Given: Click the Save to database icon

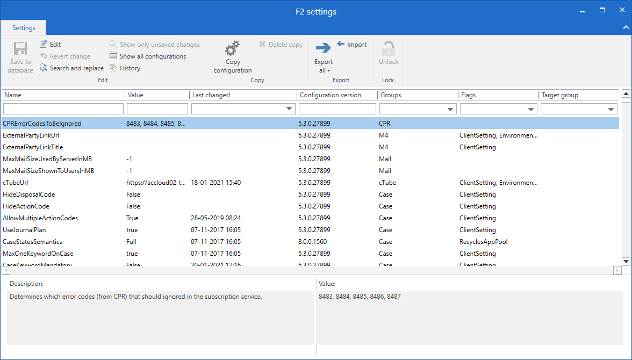Looking at the screenshot, I should pos(20,49).
